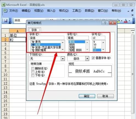Click the 字形 style input field
136x119 pixels.
pyautogui.click(x=78, y=38)
